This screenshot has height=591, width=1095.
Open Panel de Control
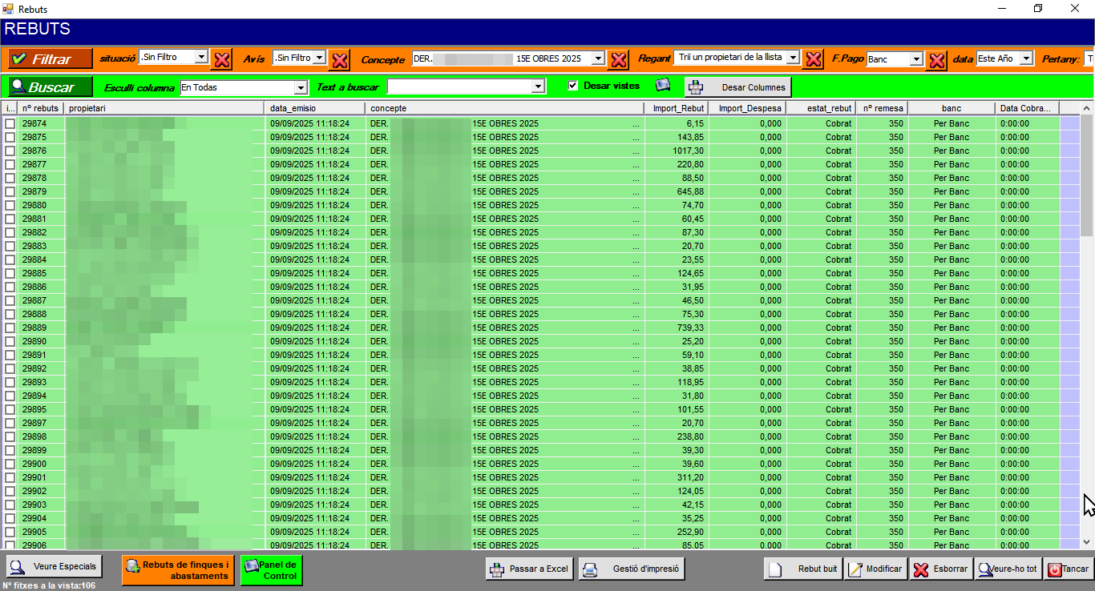272,570
